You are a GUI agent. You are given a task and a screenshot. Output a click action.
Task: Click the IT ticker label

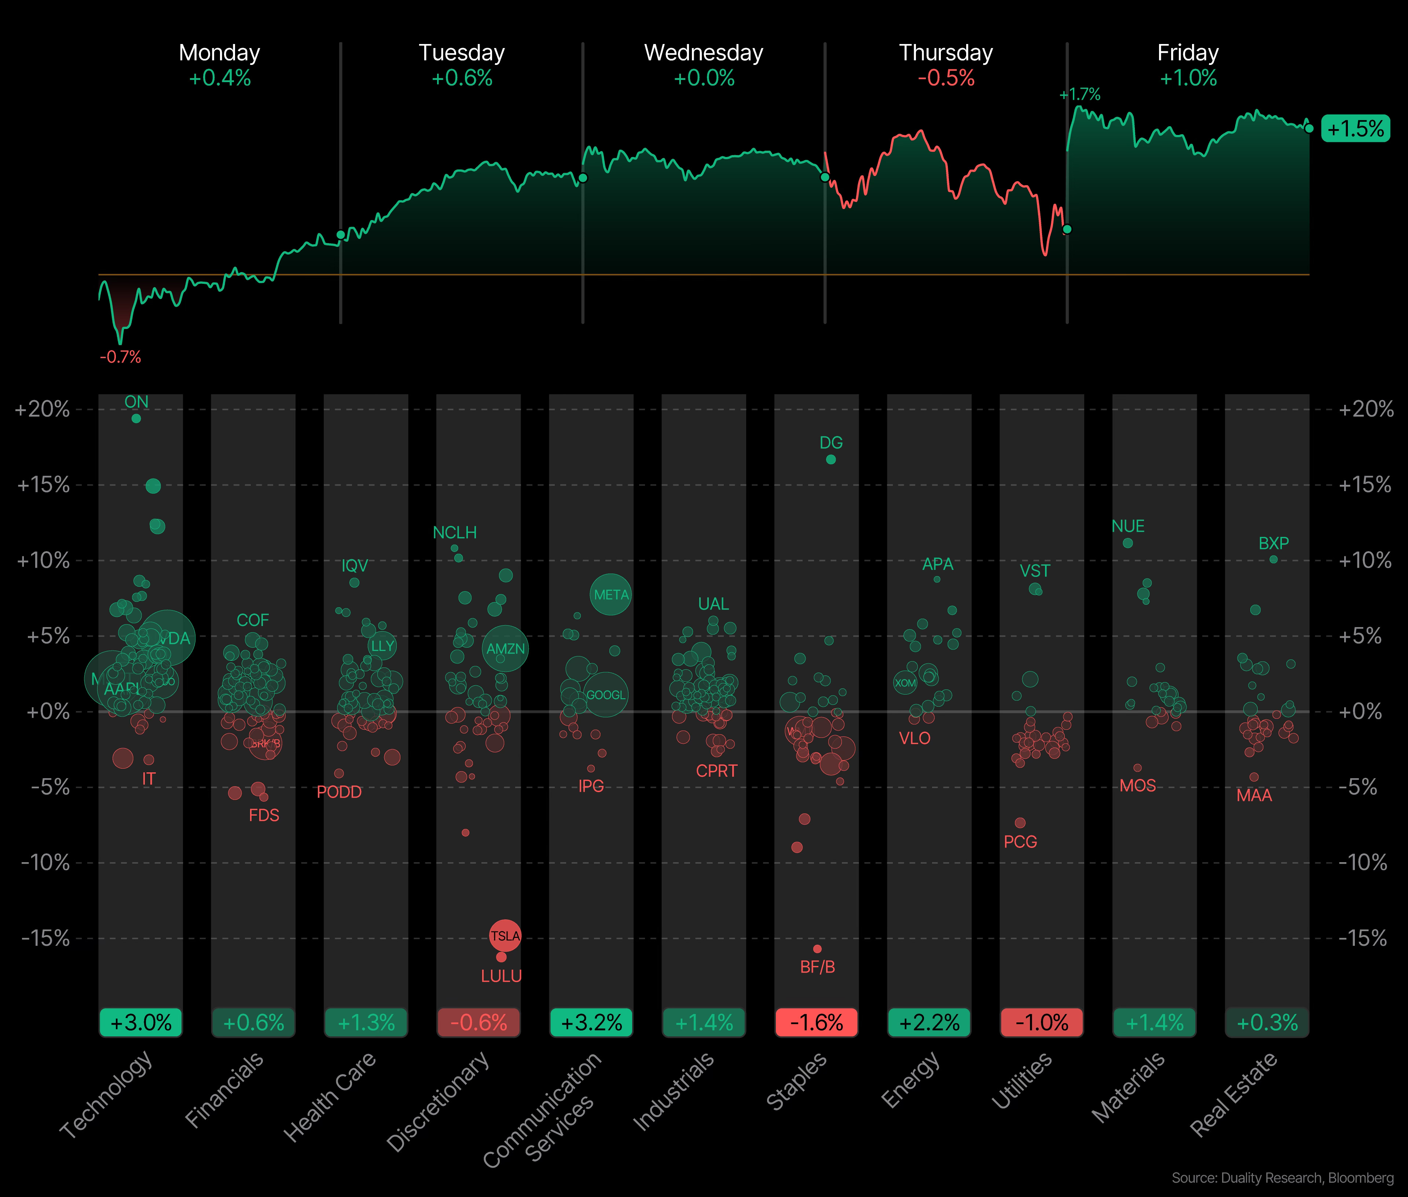click(x=148, y=779)
